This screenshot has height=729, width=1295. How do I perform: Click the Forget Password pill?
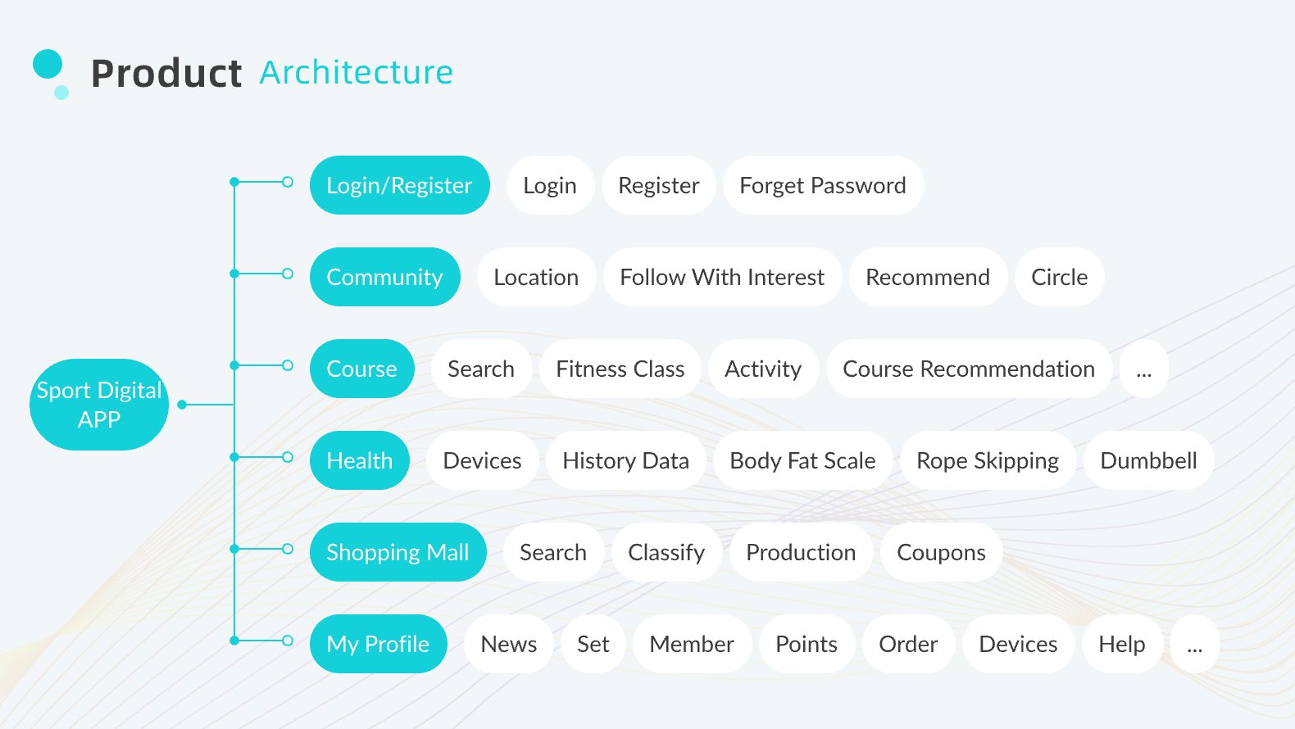coord(822,186)
